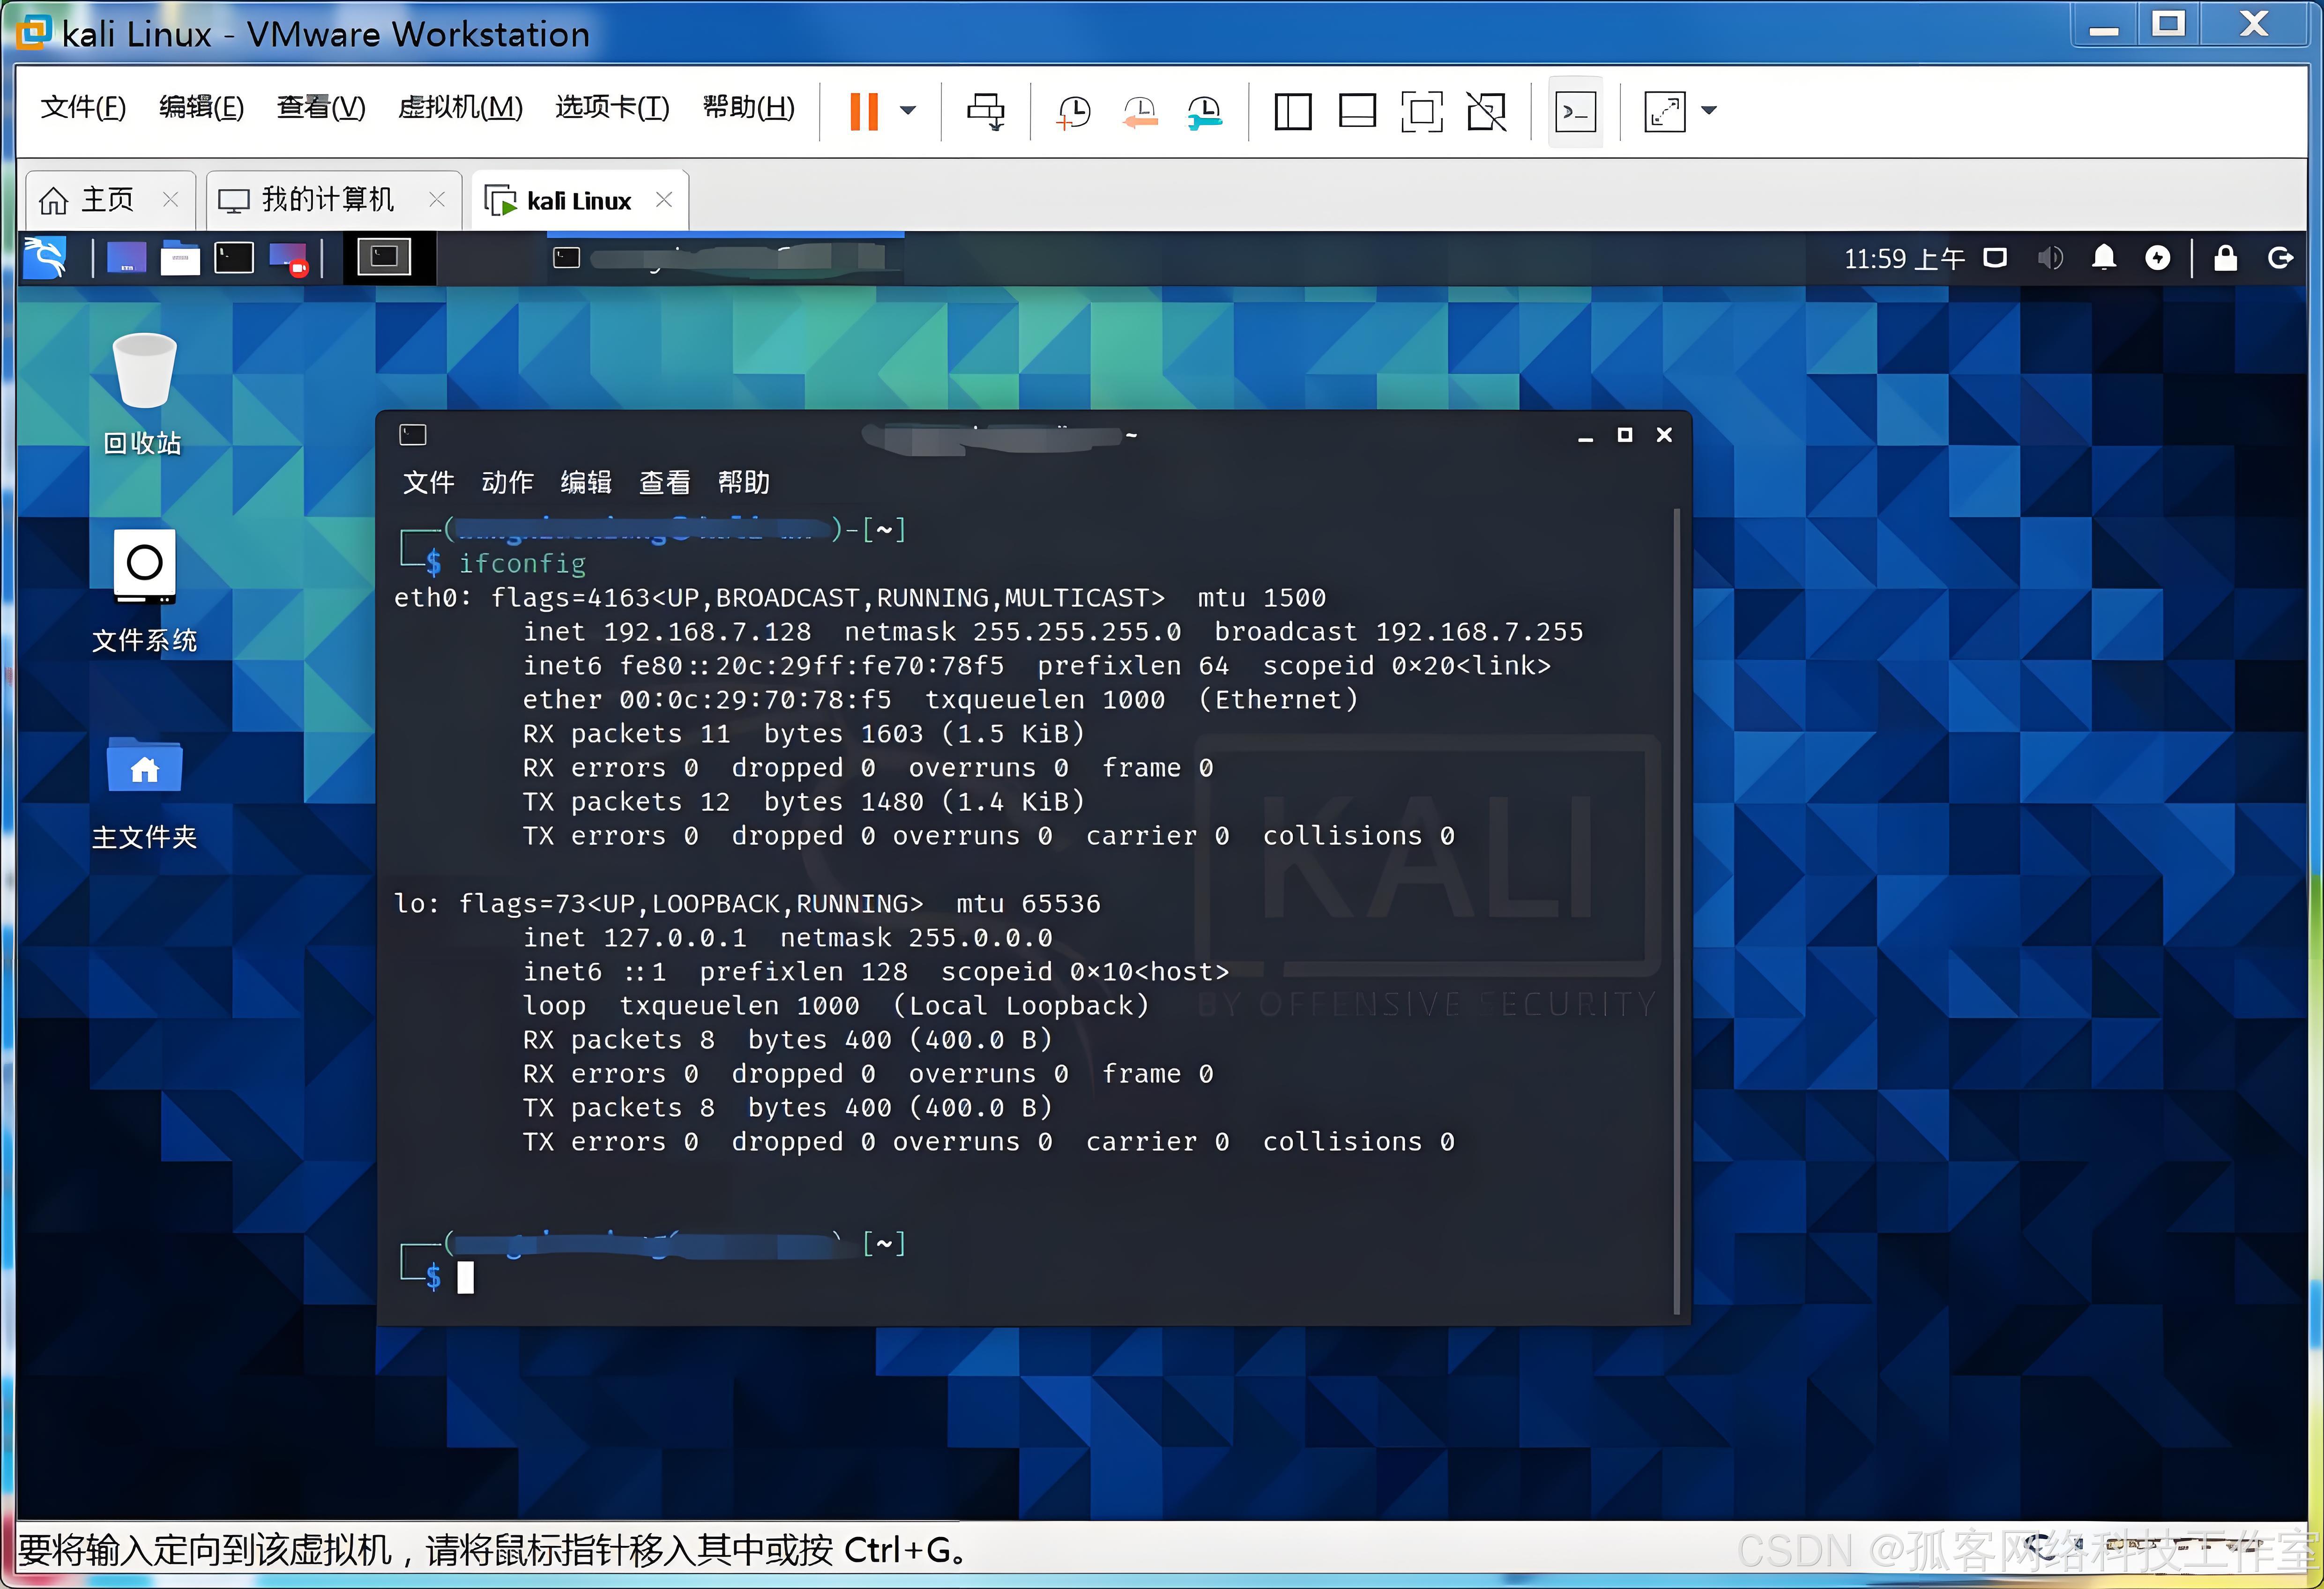Click Send Ctrl+Alt+Del toolbar icon

click(x=986, y=111)
